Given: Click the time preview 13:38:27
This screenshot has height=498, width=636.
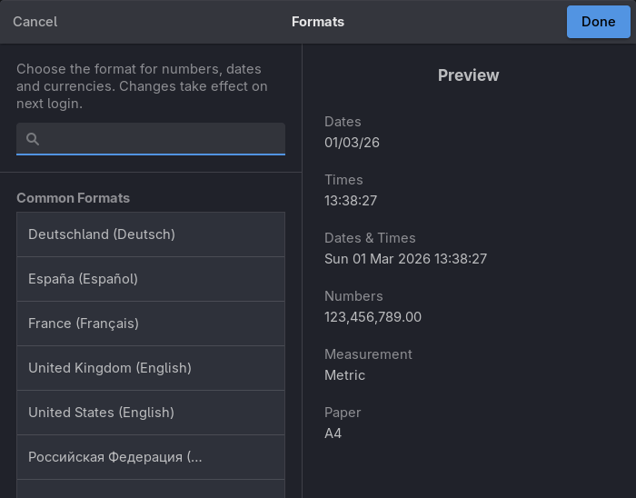Looking at the screenshot, I should [x=351, y=201].
